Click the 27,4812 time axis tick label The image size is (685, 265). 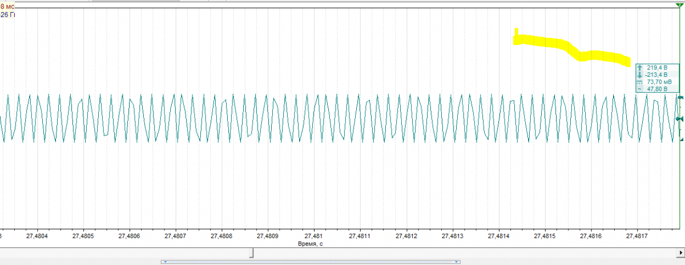(406, 235)
